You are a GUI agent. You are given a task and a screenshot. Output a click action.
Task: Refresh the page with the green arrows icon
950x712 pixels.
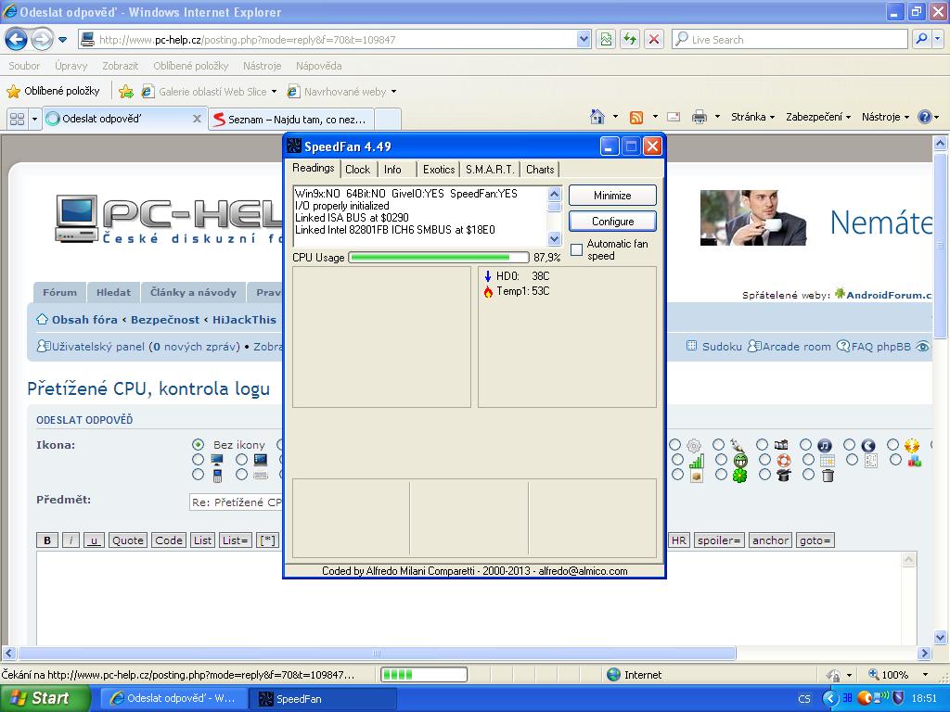[630, 39]
